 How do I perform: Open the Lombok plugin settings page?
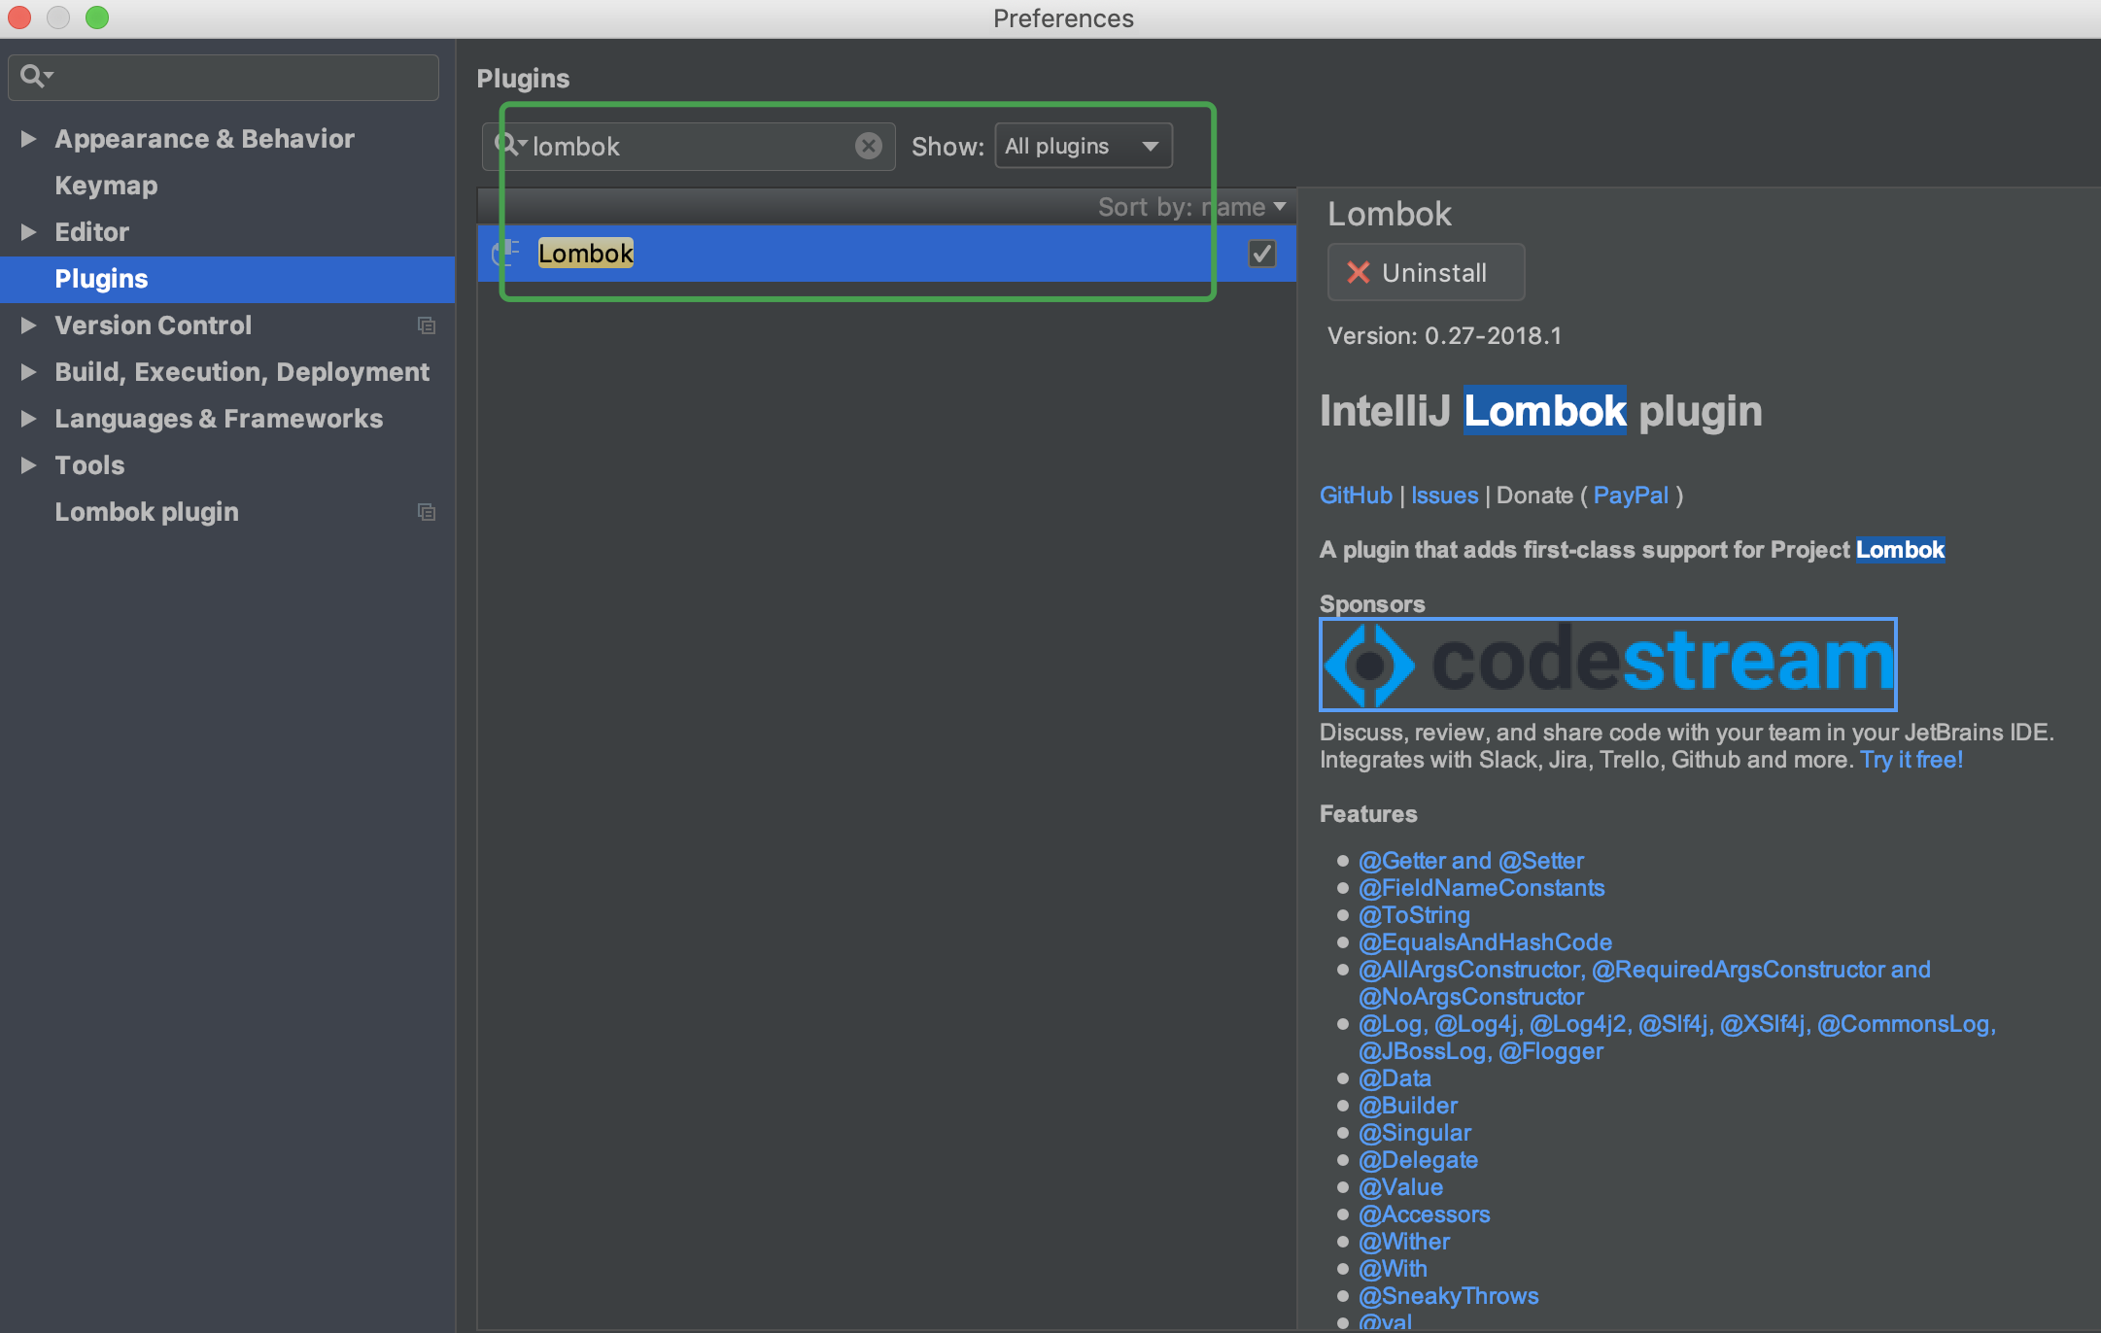tap(146, 512)
